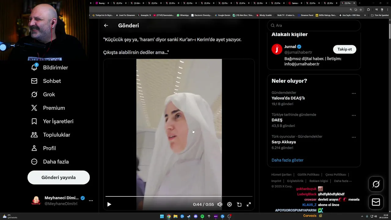Open Bildirimler notifications in sidebar
391x220 pixels.
[49, 68]
